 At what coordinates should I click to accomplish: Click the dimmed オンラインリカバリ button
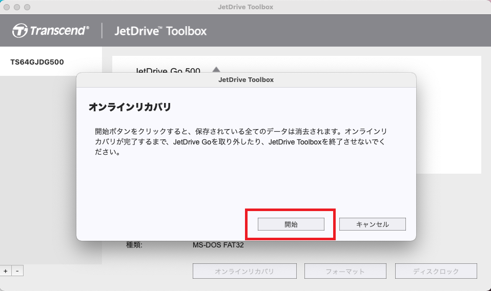click(x=244, y=271)
